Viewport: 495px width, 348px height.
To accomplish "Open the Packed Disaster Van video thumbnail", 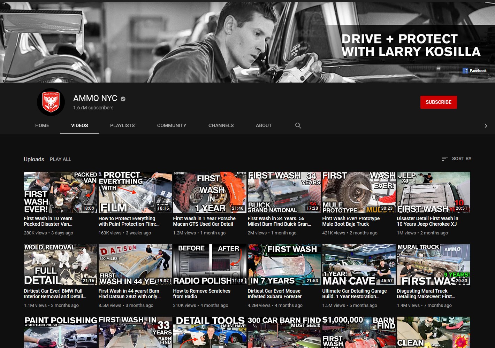I will (x=61, y=192).
